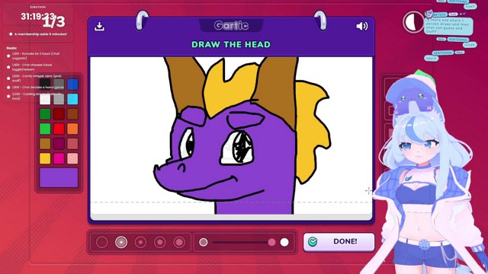Click the 'Karaoke for 2 hours' goal

click(x=36, y=56)
